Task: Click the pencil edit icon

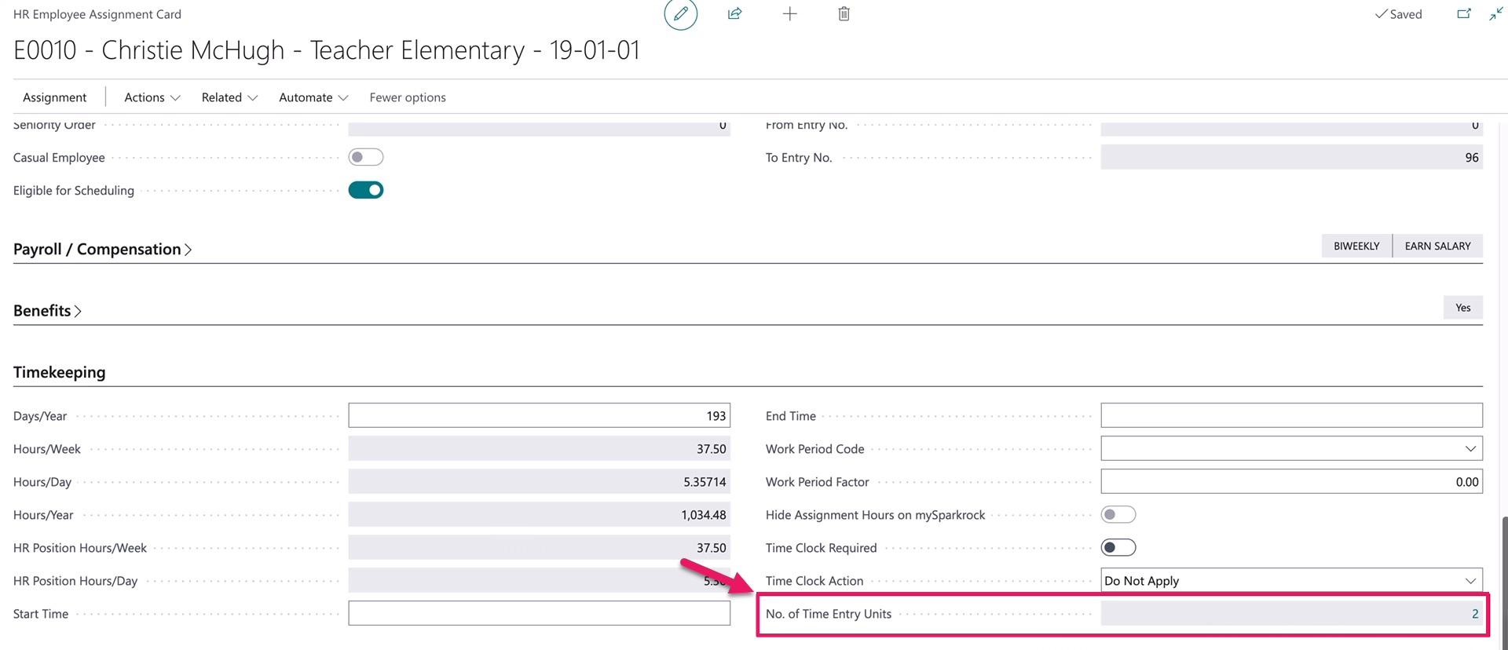Action: click(x=681, y=14)
